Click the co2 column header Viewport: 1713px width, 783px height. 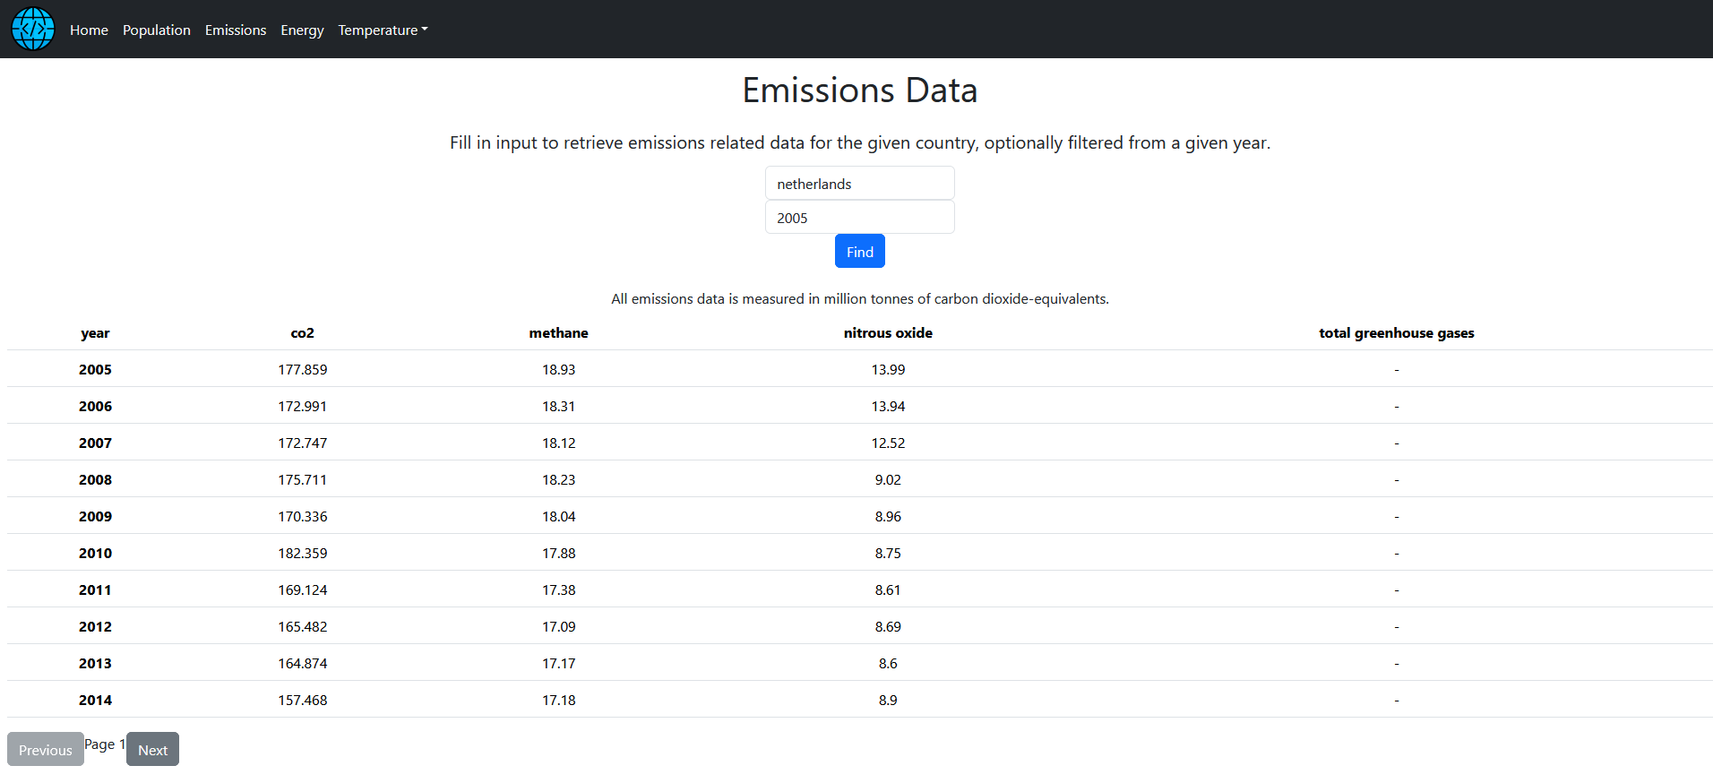click(x=303, y=333)
